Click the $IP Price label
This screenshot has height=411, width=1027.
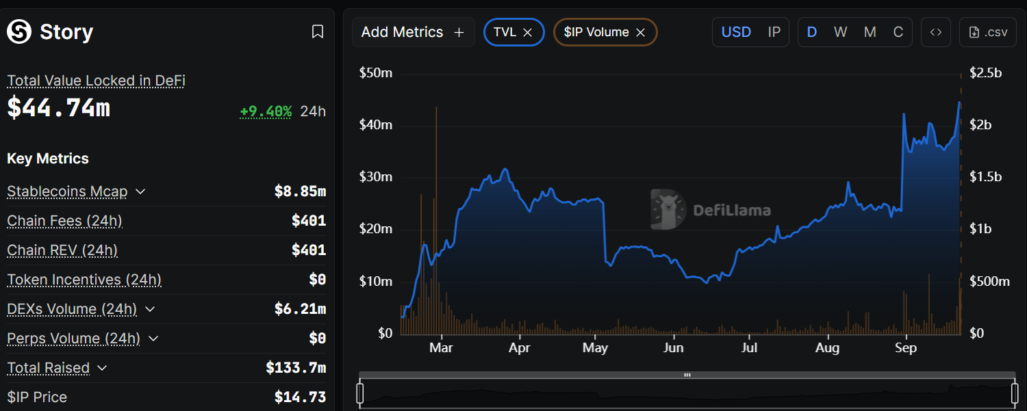tap(37, 397)
